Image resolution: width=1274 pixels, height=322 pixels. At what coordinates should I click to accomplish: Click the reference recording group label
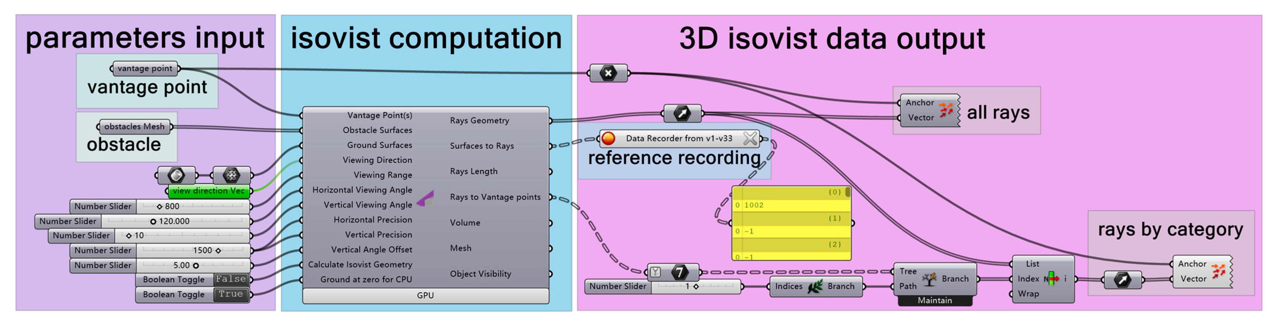(x=674, y=158)
